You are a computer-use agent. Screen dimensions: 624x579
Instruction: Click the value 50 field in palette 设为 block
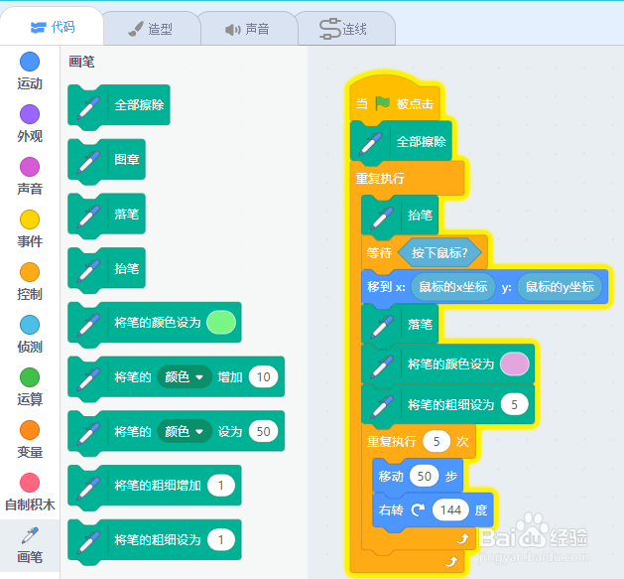pos(263,431)
